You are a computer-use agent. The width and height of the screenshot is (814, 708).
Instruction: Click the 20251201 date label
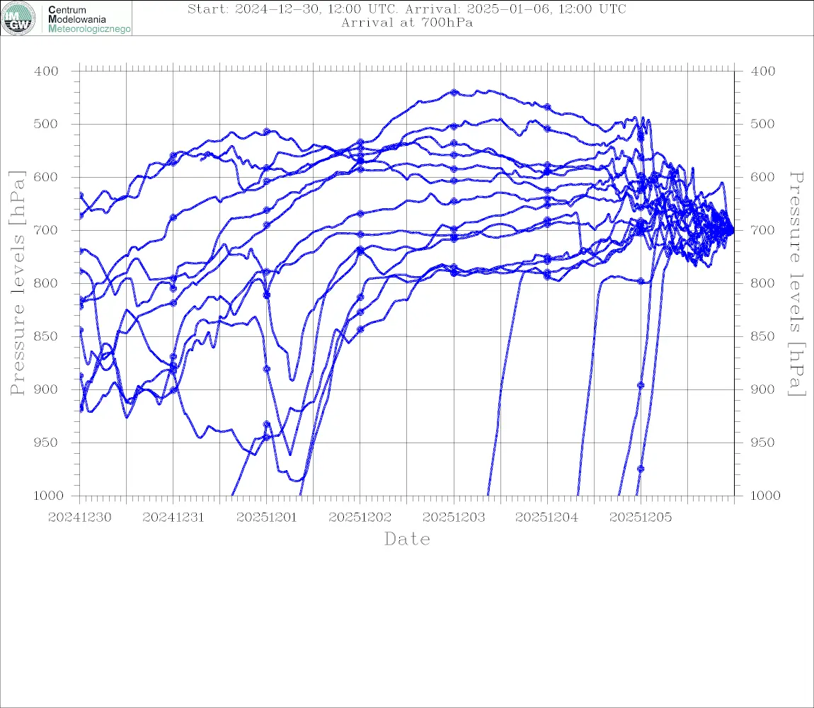[266, 518]
